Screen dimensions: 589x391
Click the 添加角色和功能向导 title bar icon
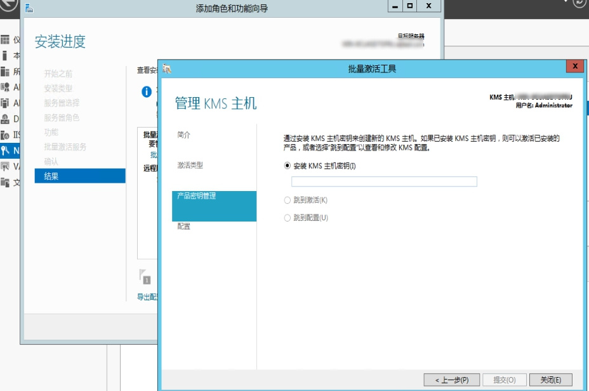(29, 8)
